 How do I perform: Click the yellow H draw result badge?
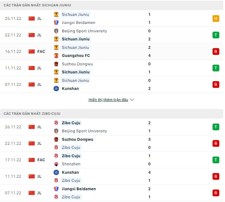point(216,19)
